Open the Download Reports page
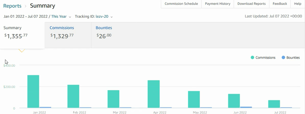The height and width of the screenshot is (114, 305). coord(252,4)
